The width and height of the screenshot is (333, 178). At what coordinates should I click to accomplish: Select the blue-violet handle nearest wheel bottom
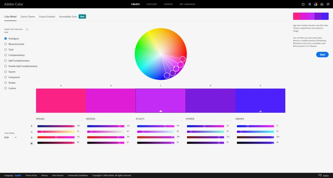click(x=167, y=76)
